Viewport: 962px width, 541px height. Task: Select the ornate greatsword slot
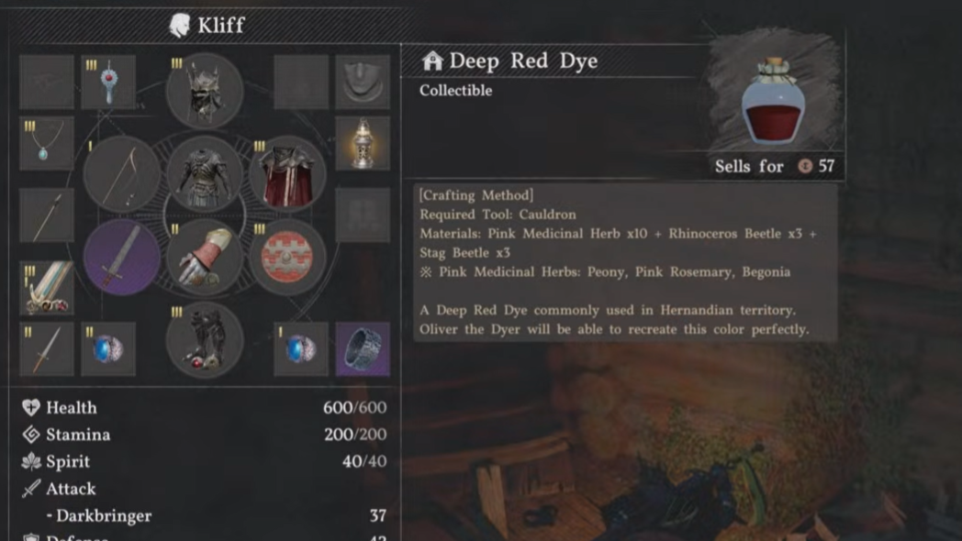[47, 288]
